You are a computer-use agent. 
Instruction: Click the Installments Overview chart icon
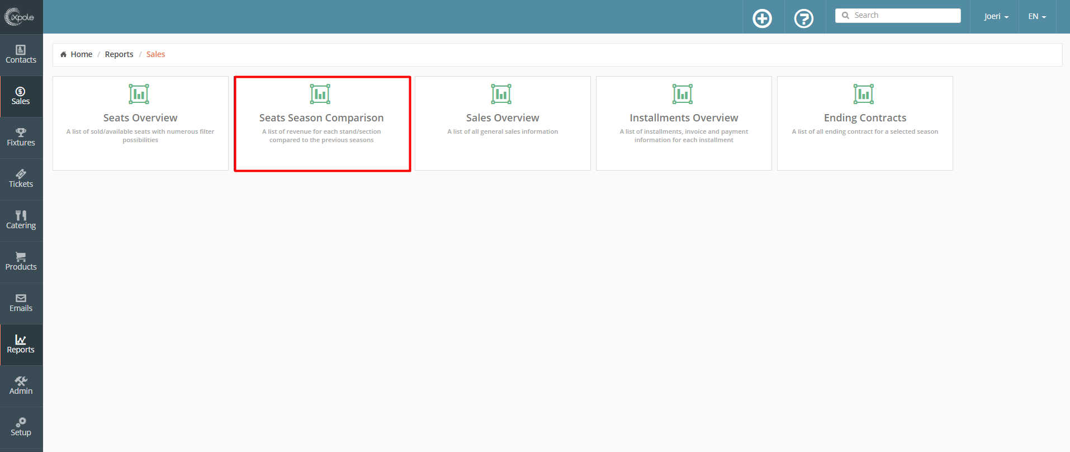(x=683, y=94)
